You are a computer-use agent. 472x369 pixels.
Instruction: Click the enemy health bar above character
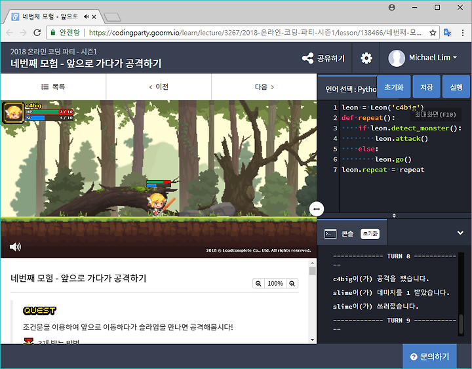point(159,184)
